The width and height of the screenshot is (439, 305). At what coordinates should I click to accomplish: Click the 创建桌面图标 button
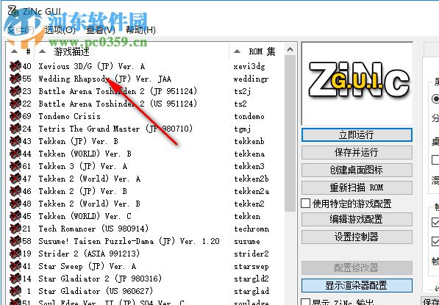[x=357, y=170]
